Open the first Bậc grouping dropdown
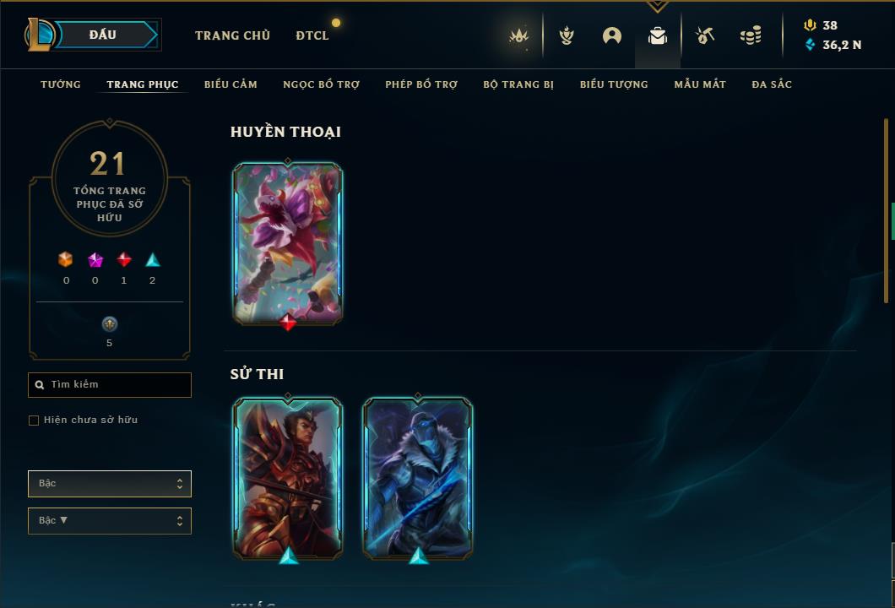The height and width of the screenshot is (608, 895). (x=110, y=484)
